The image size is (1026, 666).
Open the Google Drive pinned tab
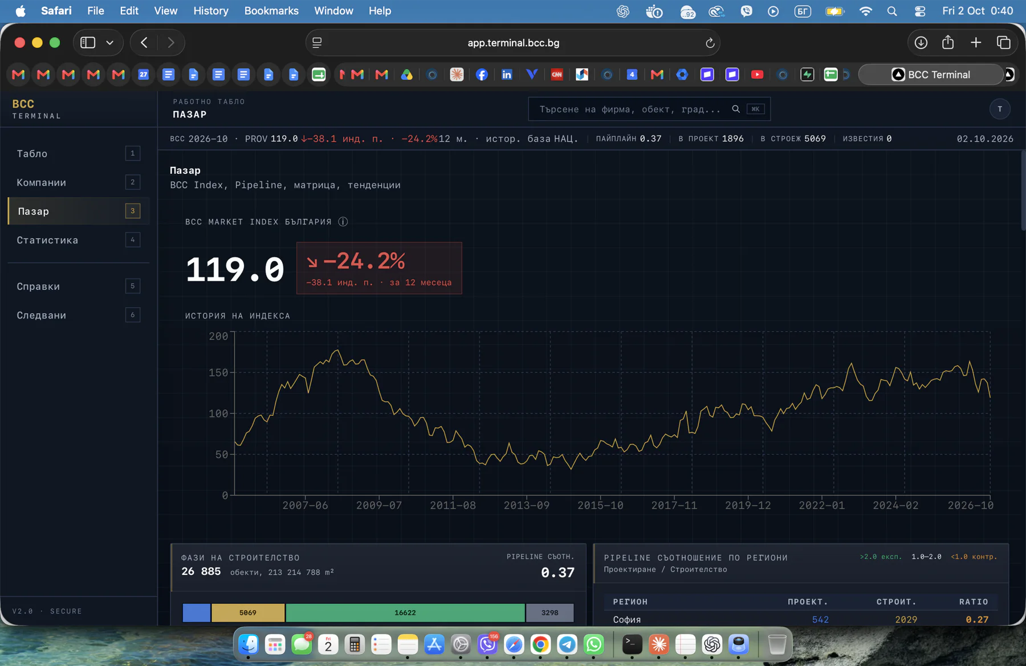406,75
